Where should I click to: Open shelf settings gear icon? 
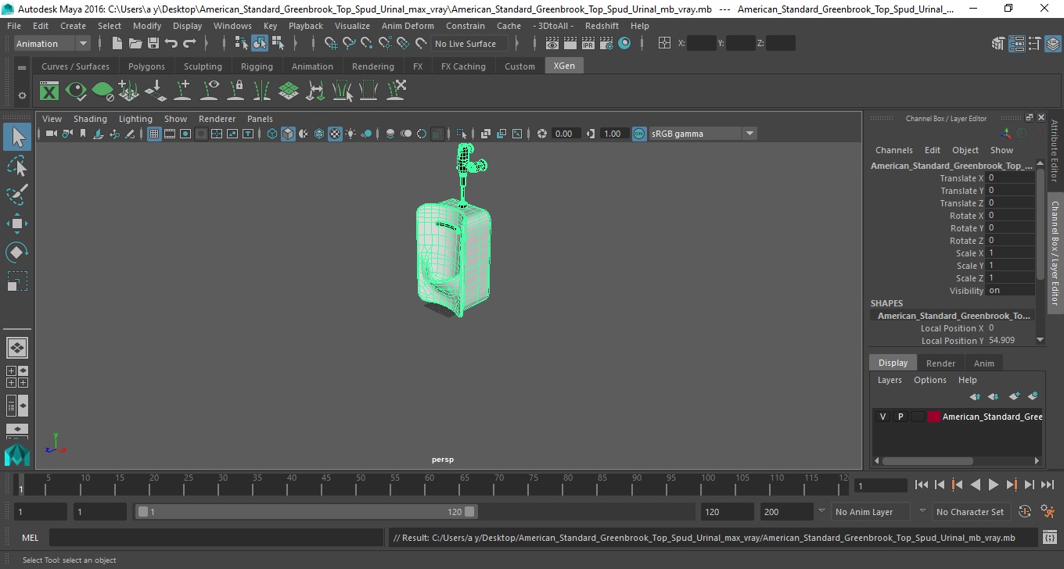tap(22, 95)
